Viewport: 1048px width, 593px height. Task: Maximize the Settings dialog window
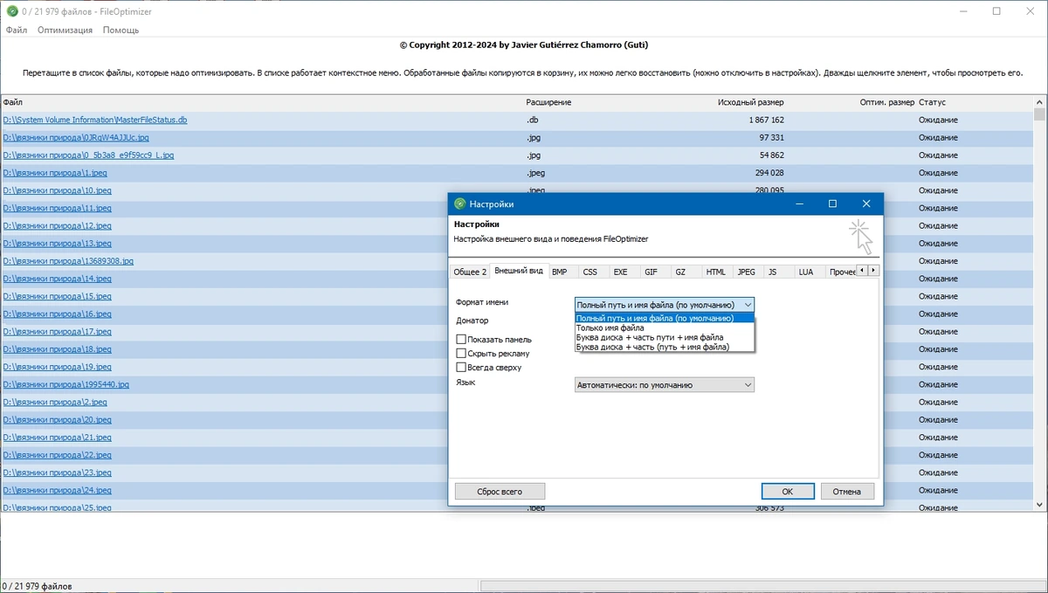[832, 203]
